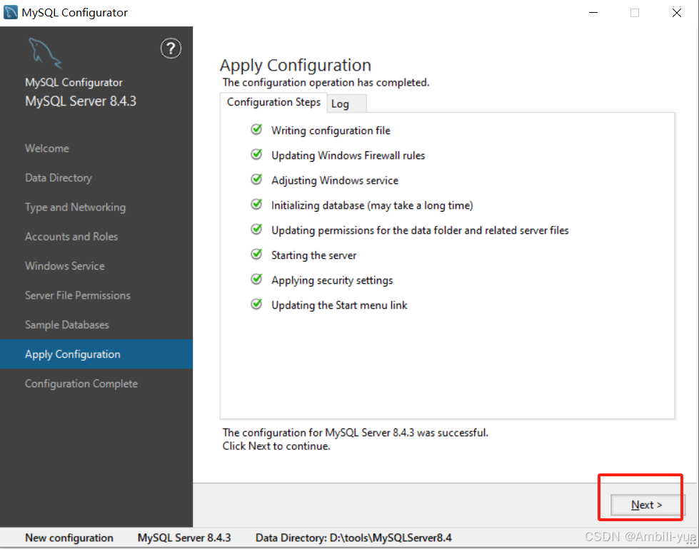This screenshot has width=699, height=549.
Task: Click checkmark beside Adjusting Windows service
Action: click(x=256, y=180)
